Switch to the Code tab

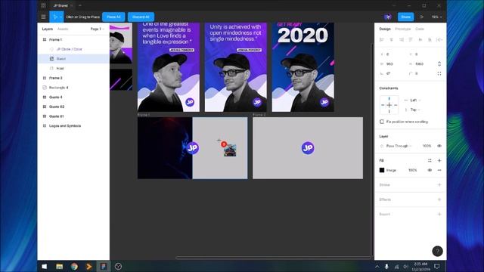point(420,29)
